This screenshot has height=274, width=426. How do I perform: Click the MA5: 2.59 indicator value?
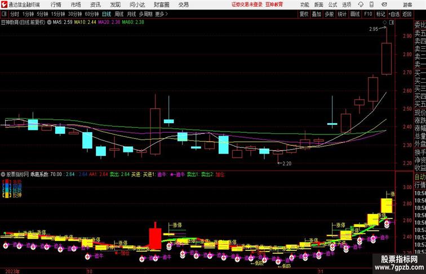[63, 23]
